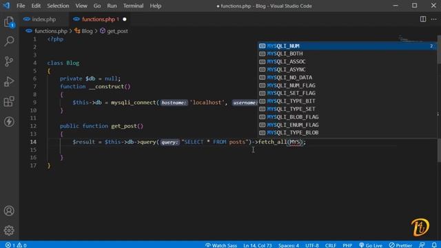This screenshot has height=248, width=441.
Task: Expand the Blog class breadcrumb
Action: tap(87, 31)
